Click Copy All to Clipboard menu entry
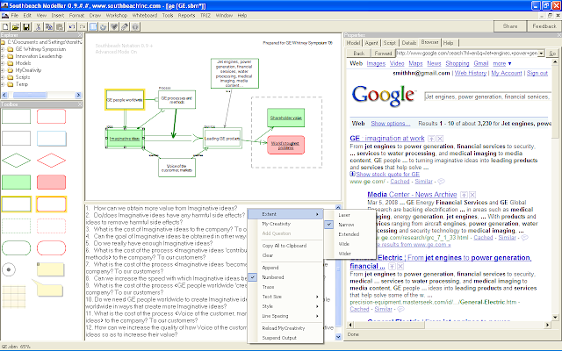 [x=285, y=246]
